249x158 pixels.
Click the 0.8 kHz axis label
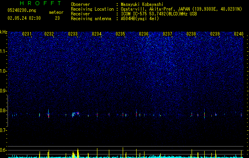(x=4, y=111)
